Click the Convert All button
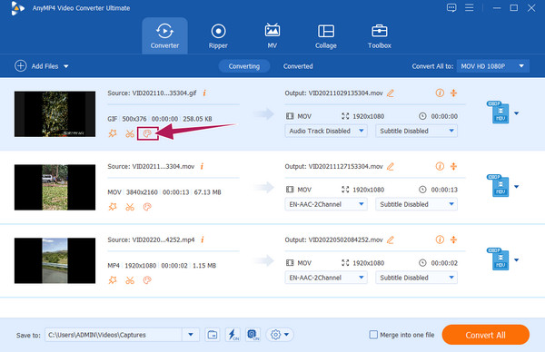 485,335
